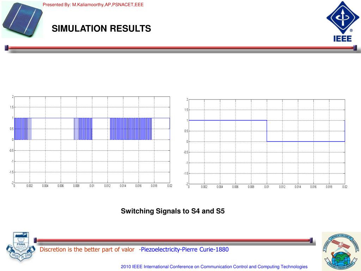Select the SIMULATION RESULTS heading
Screen dimensions: 361x271
[x=101, y=29]
